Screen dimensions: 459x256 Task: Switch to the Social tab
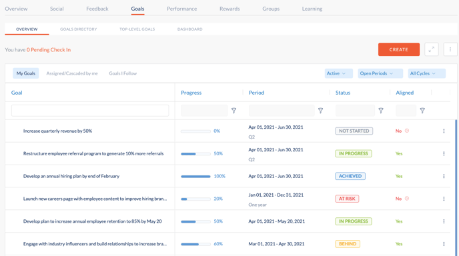click(x=57, y=9)
